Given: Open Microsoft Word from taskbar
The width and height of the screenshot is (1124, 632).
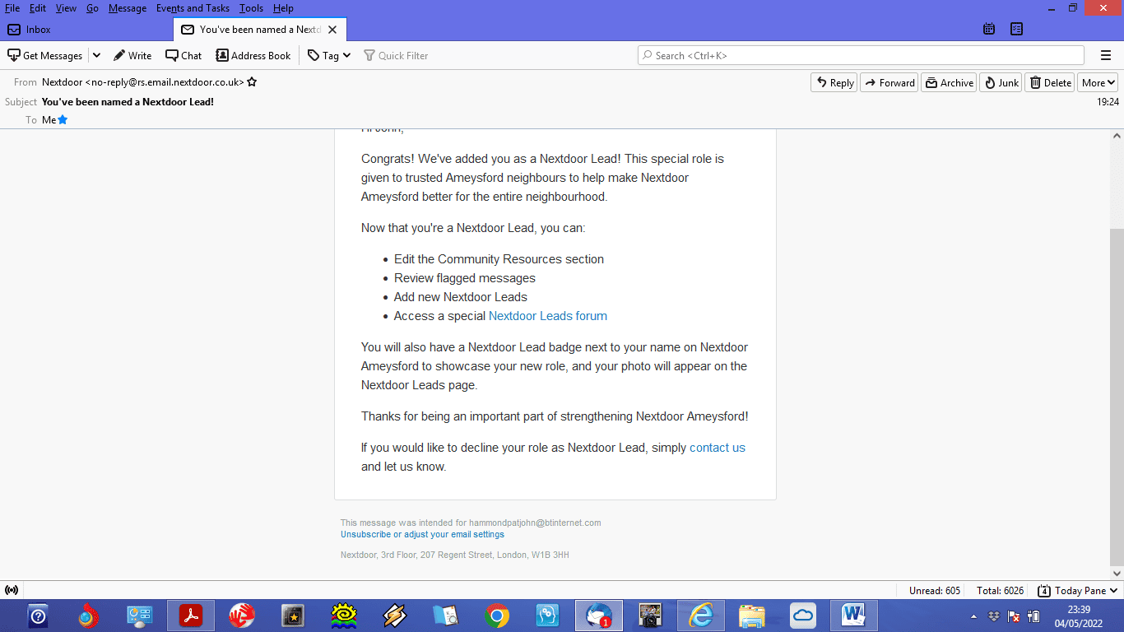Looking at the screenshot, I should click(x=853, y=616).
